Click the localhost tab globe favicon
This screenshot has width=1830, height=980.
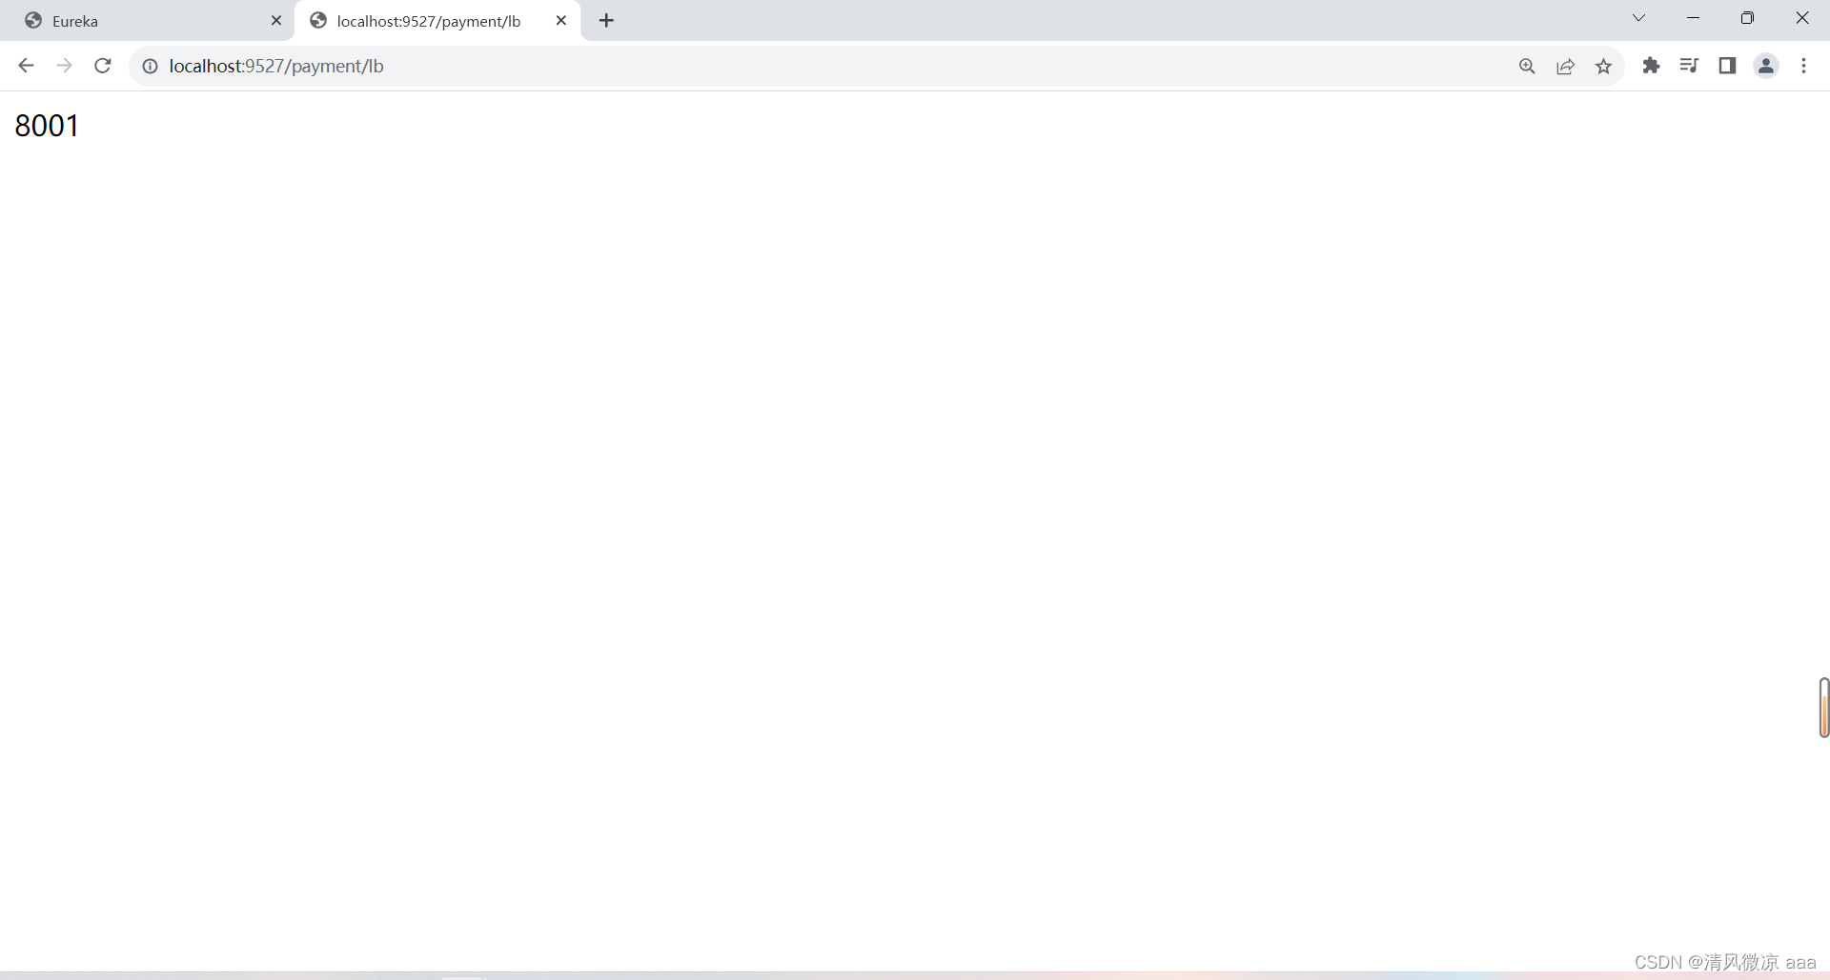coord(318,21)
